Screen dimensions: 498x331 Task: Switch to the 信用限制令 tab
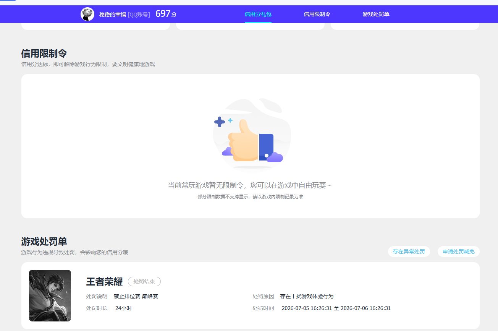tap(317, 14)
